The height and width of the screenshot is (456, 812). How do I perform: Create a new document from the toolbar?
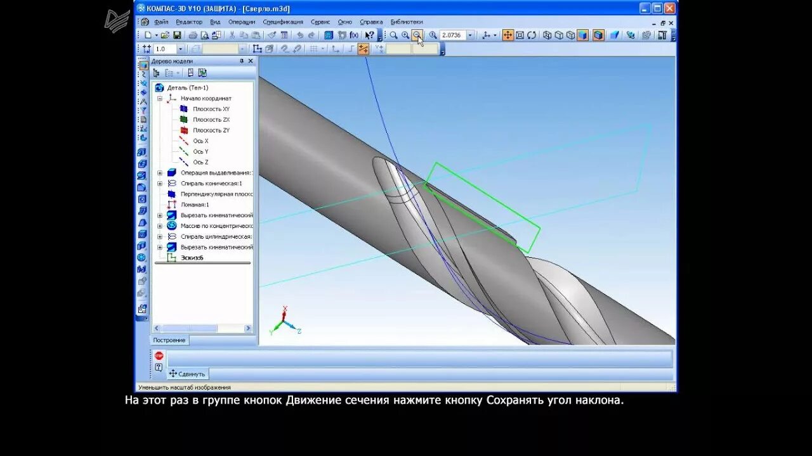pos(148,35)
